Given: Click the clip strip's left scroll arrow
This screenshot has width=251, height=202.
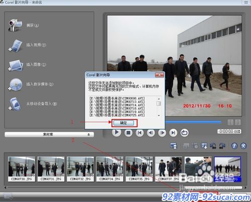Looking at the screenshot, I should click(6, 187).
